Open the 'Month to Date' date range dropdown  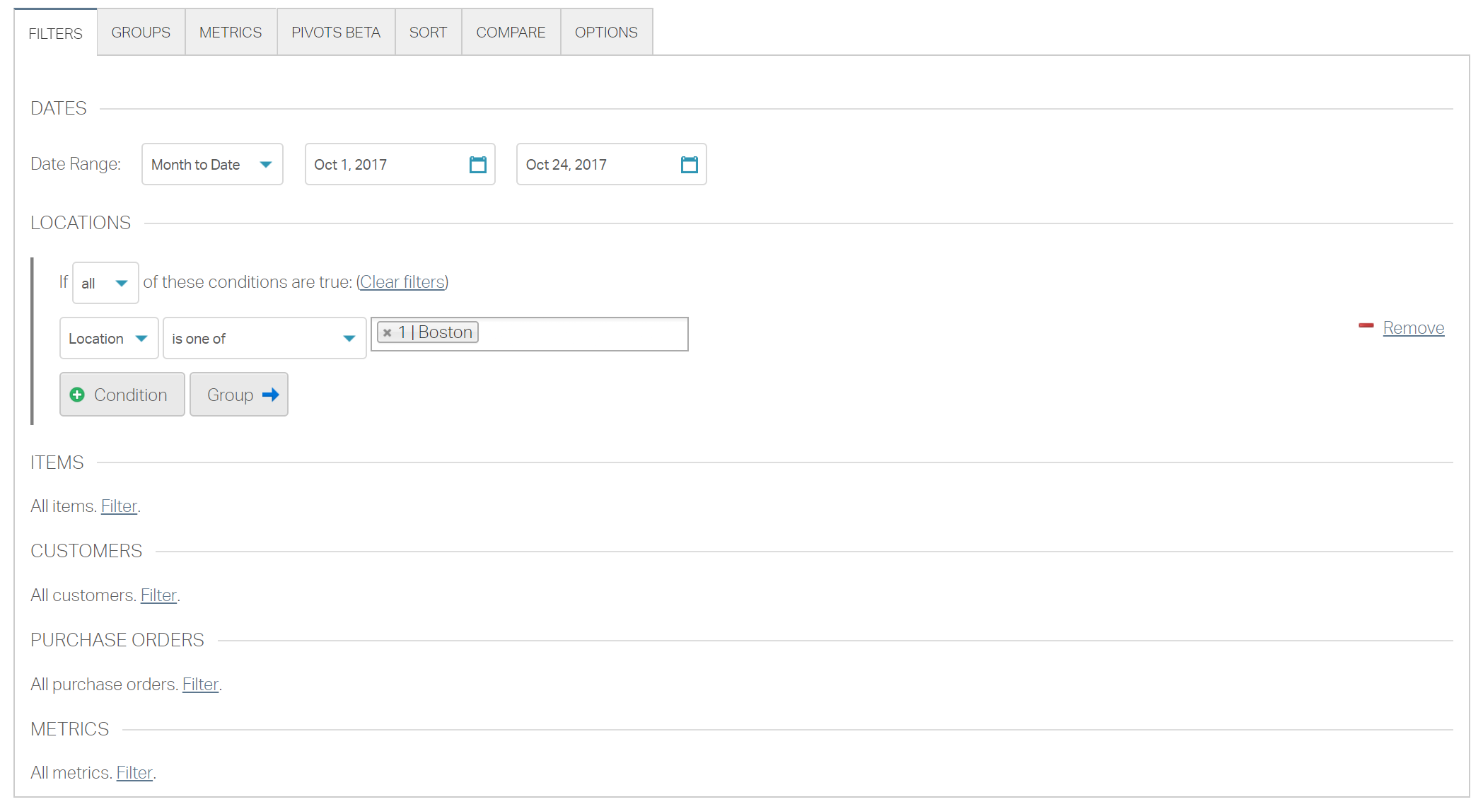pos(211,164)
